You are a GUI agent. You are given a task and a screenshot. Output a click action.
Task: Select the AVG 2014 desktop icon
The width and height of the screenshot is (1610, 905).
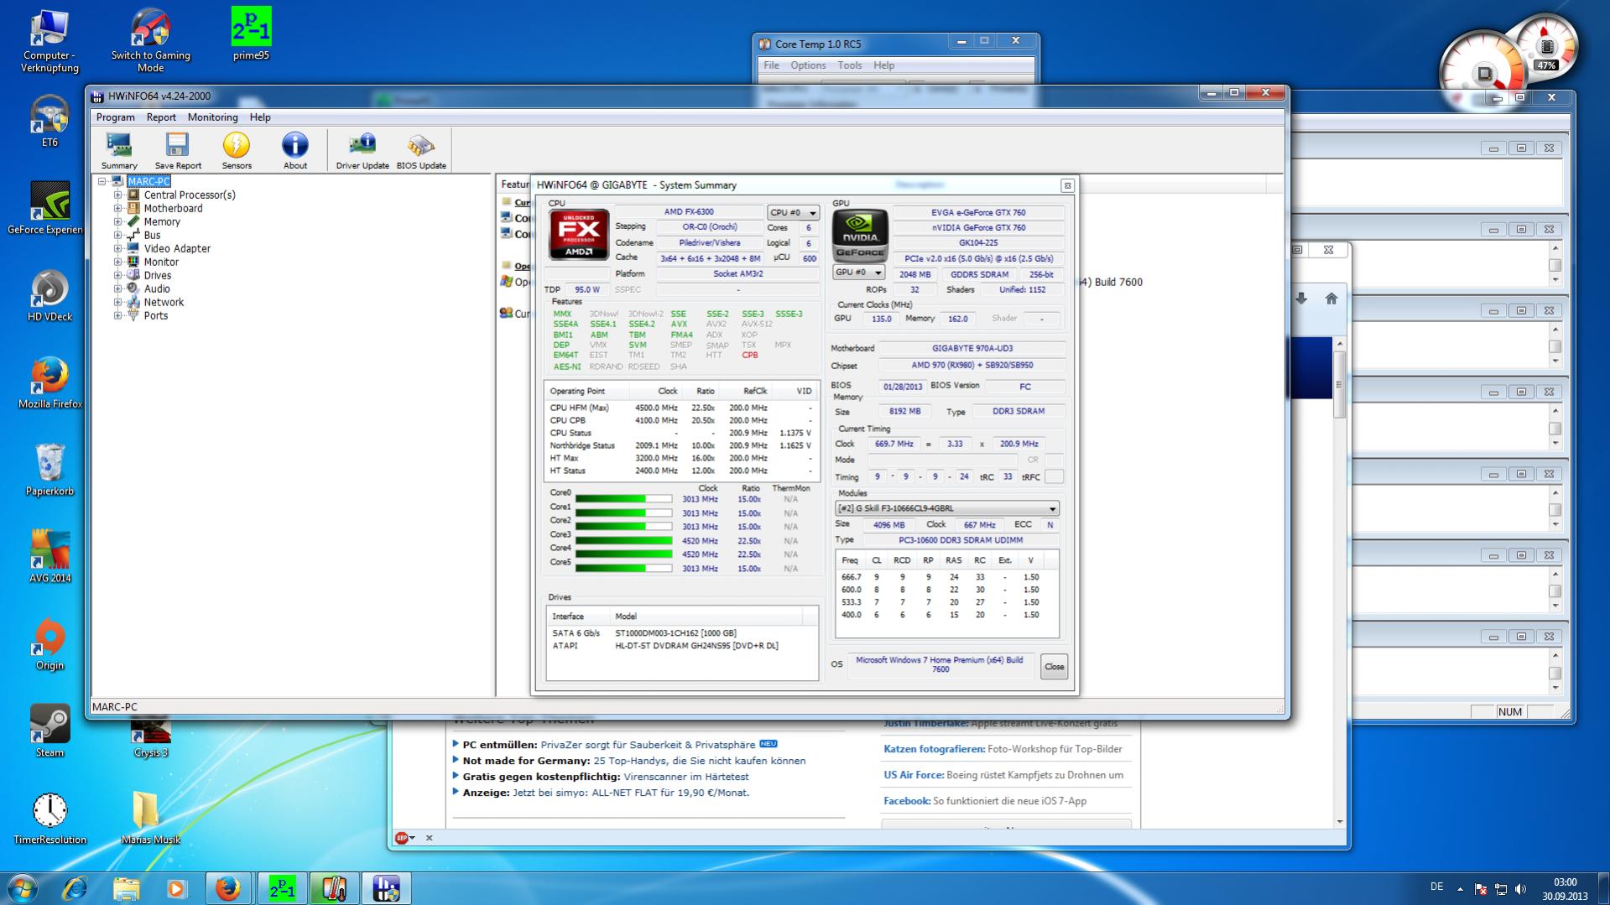(x=49, y=556)
